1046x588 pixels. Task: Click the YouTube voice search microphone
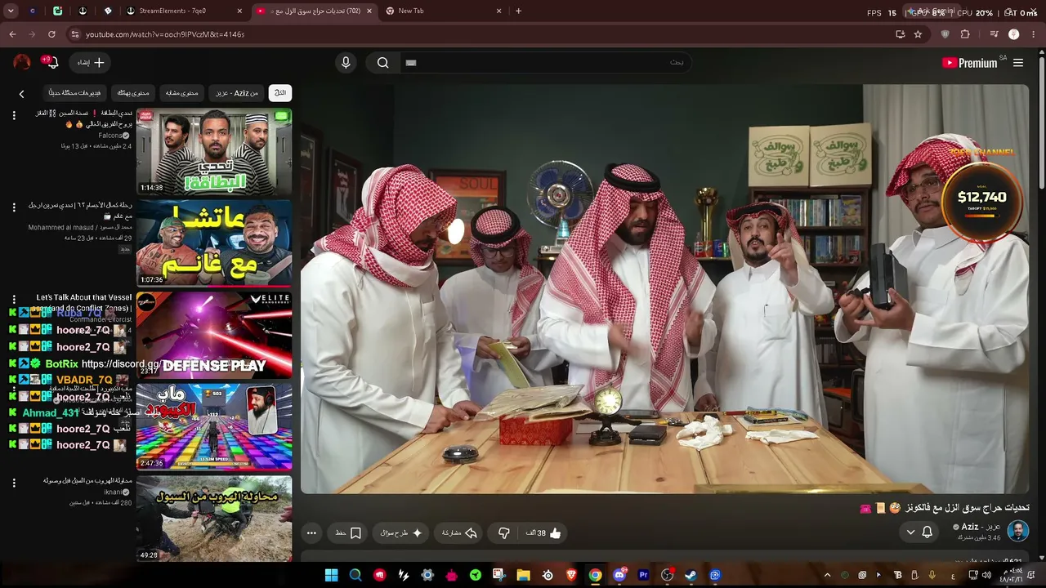(x=346, y=63)
